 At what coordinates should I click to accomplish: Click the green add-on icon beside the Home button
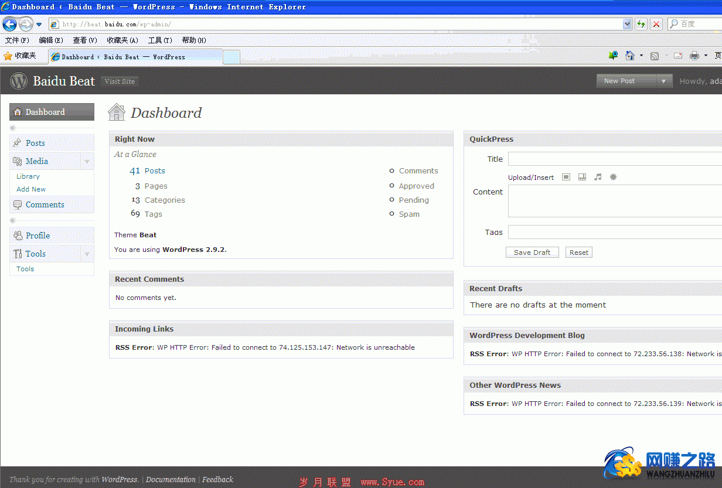pos(613,55)
